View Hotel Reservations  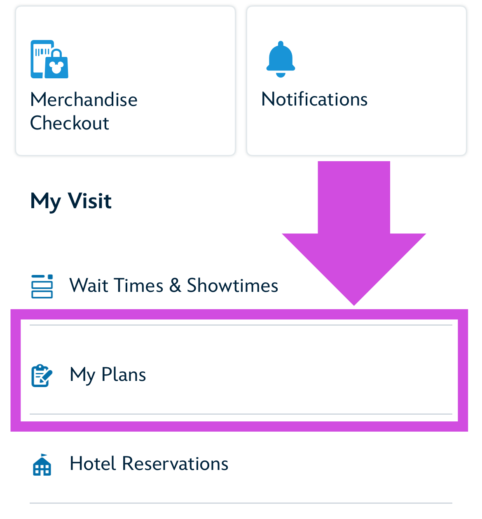149,464
